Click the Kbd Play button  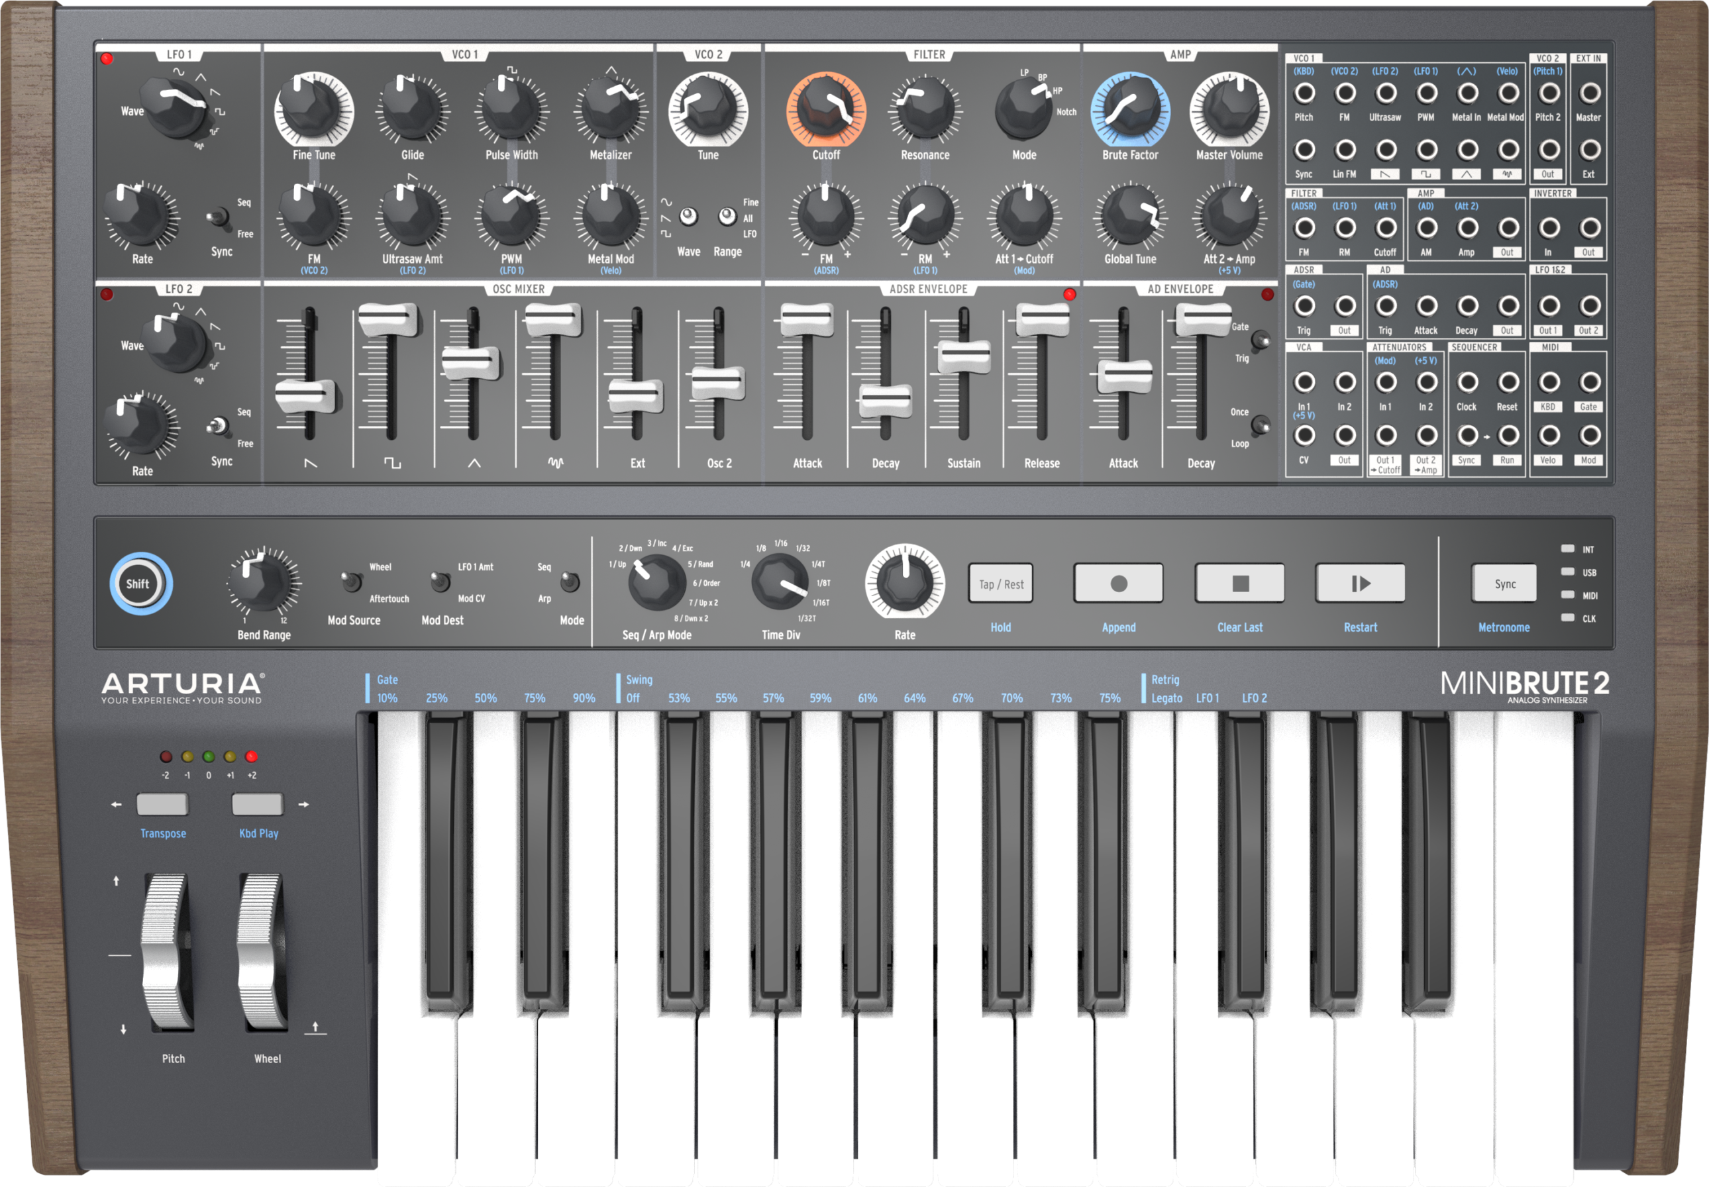pyautogui.click(x=257, y=804)
